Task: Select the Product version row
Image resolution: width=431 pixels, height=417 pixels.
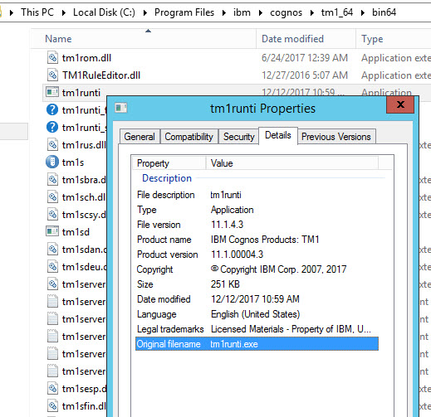Action: [x=257, y=255]
